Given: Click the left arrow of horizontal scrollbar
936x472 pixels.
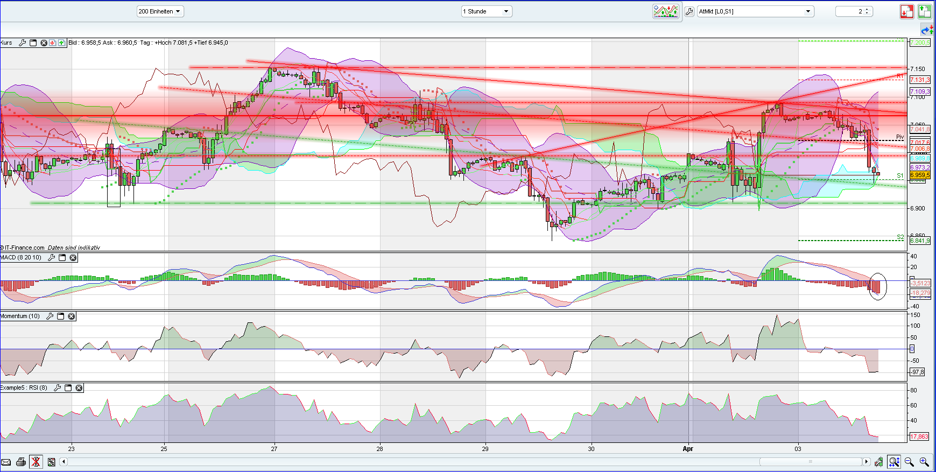Looking at the screenshot, I should tap(64, 462).
